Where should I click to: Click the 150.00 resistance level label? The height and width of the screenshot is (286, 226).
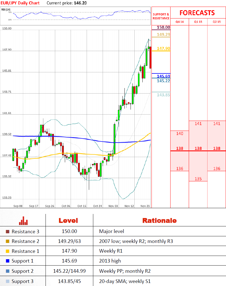[x=163, y=27]
